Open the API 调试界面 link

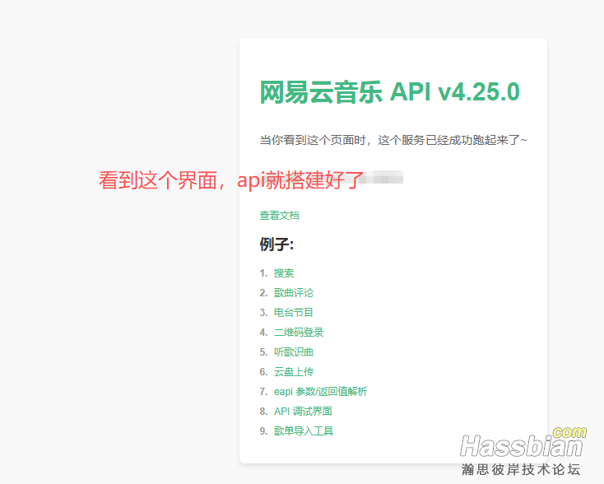coord(303,412)
